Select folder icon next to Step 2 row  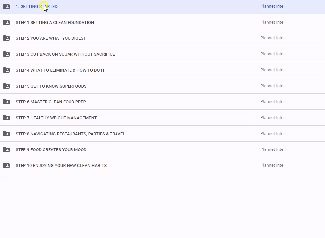pyautogui.click(x=6, y=38)
